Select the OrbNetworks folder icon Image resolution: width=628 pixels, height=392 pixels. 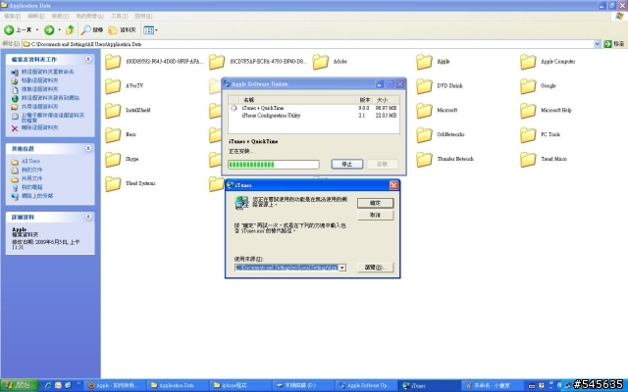[x=424, y=135]
